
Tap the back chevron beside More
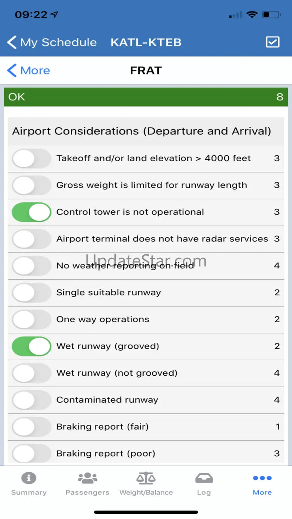(12, 70)
